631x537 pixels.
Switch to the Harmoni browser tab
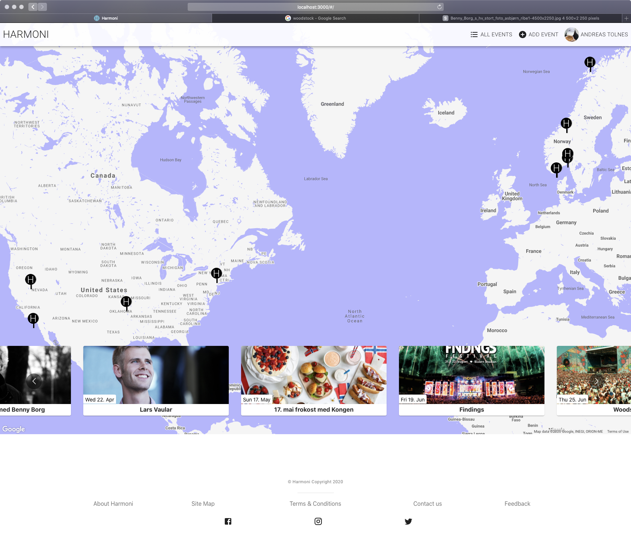[106, 18]
